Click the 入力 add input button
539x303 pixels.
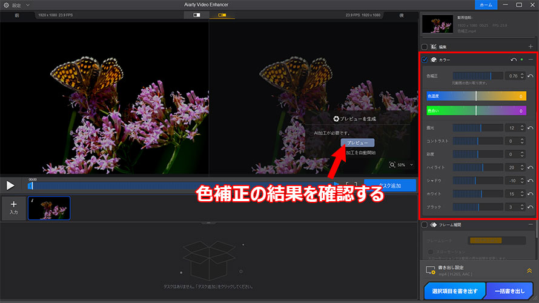[x=13, y=208]
